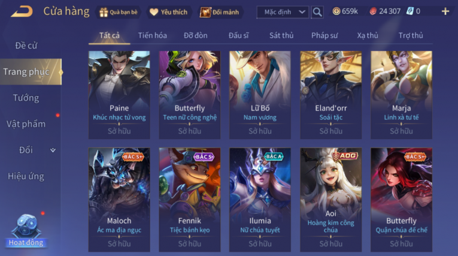Select the Aoi Hoàng kim công chúa skin
This screenshot has height=256, width=458.
[x=330, y=200]
